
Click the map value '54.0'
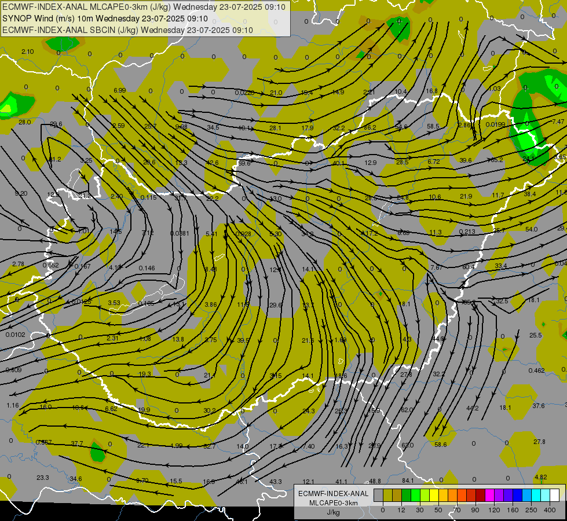pyautogui.click(x=531, y=229)
